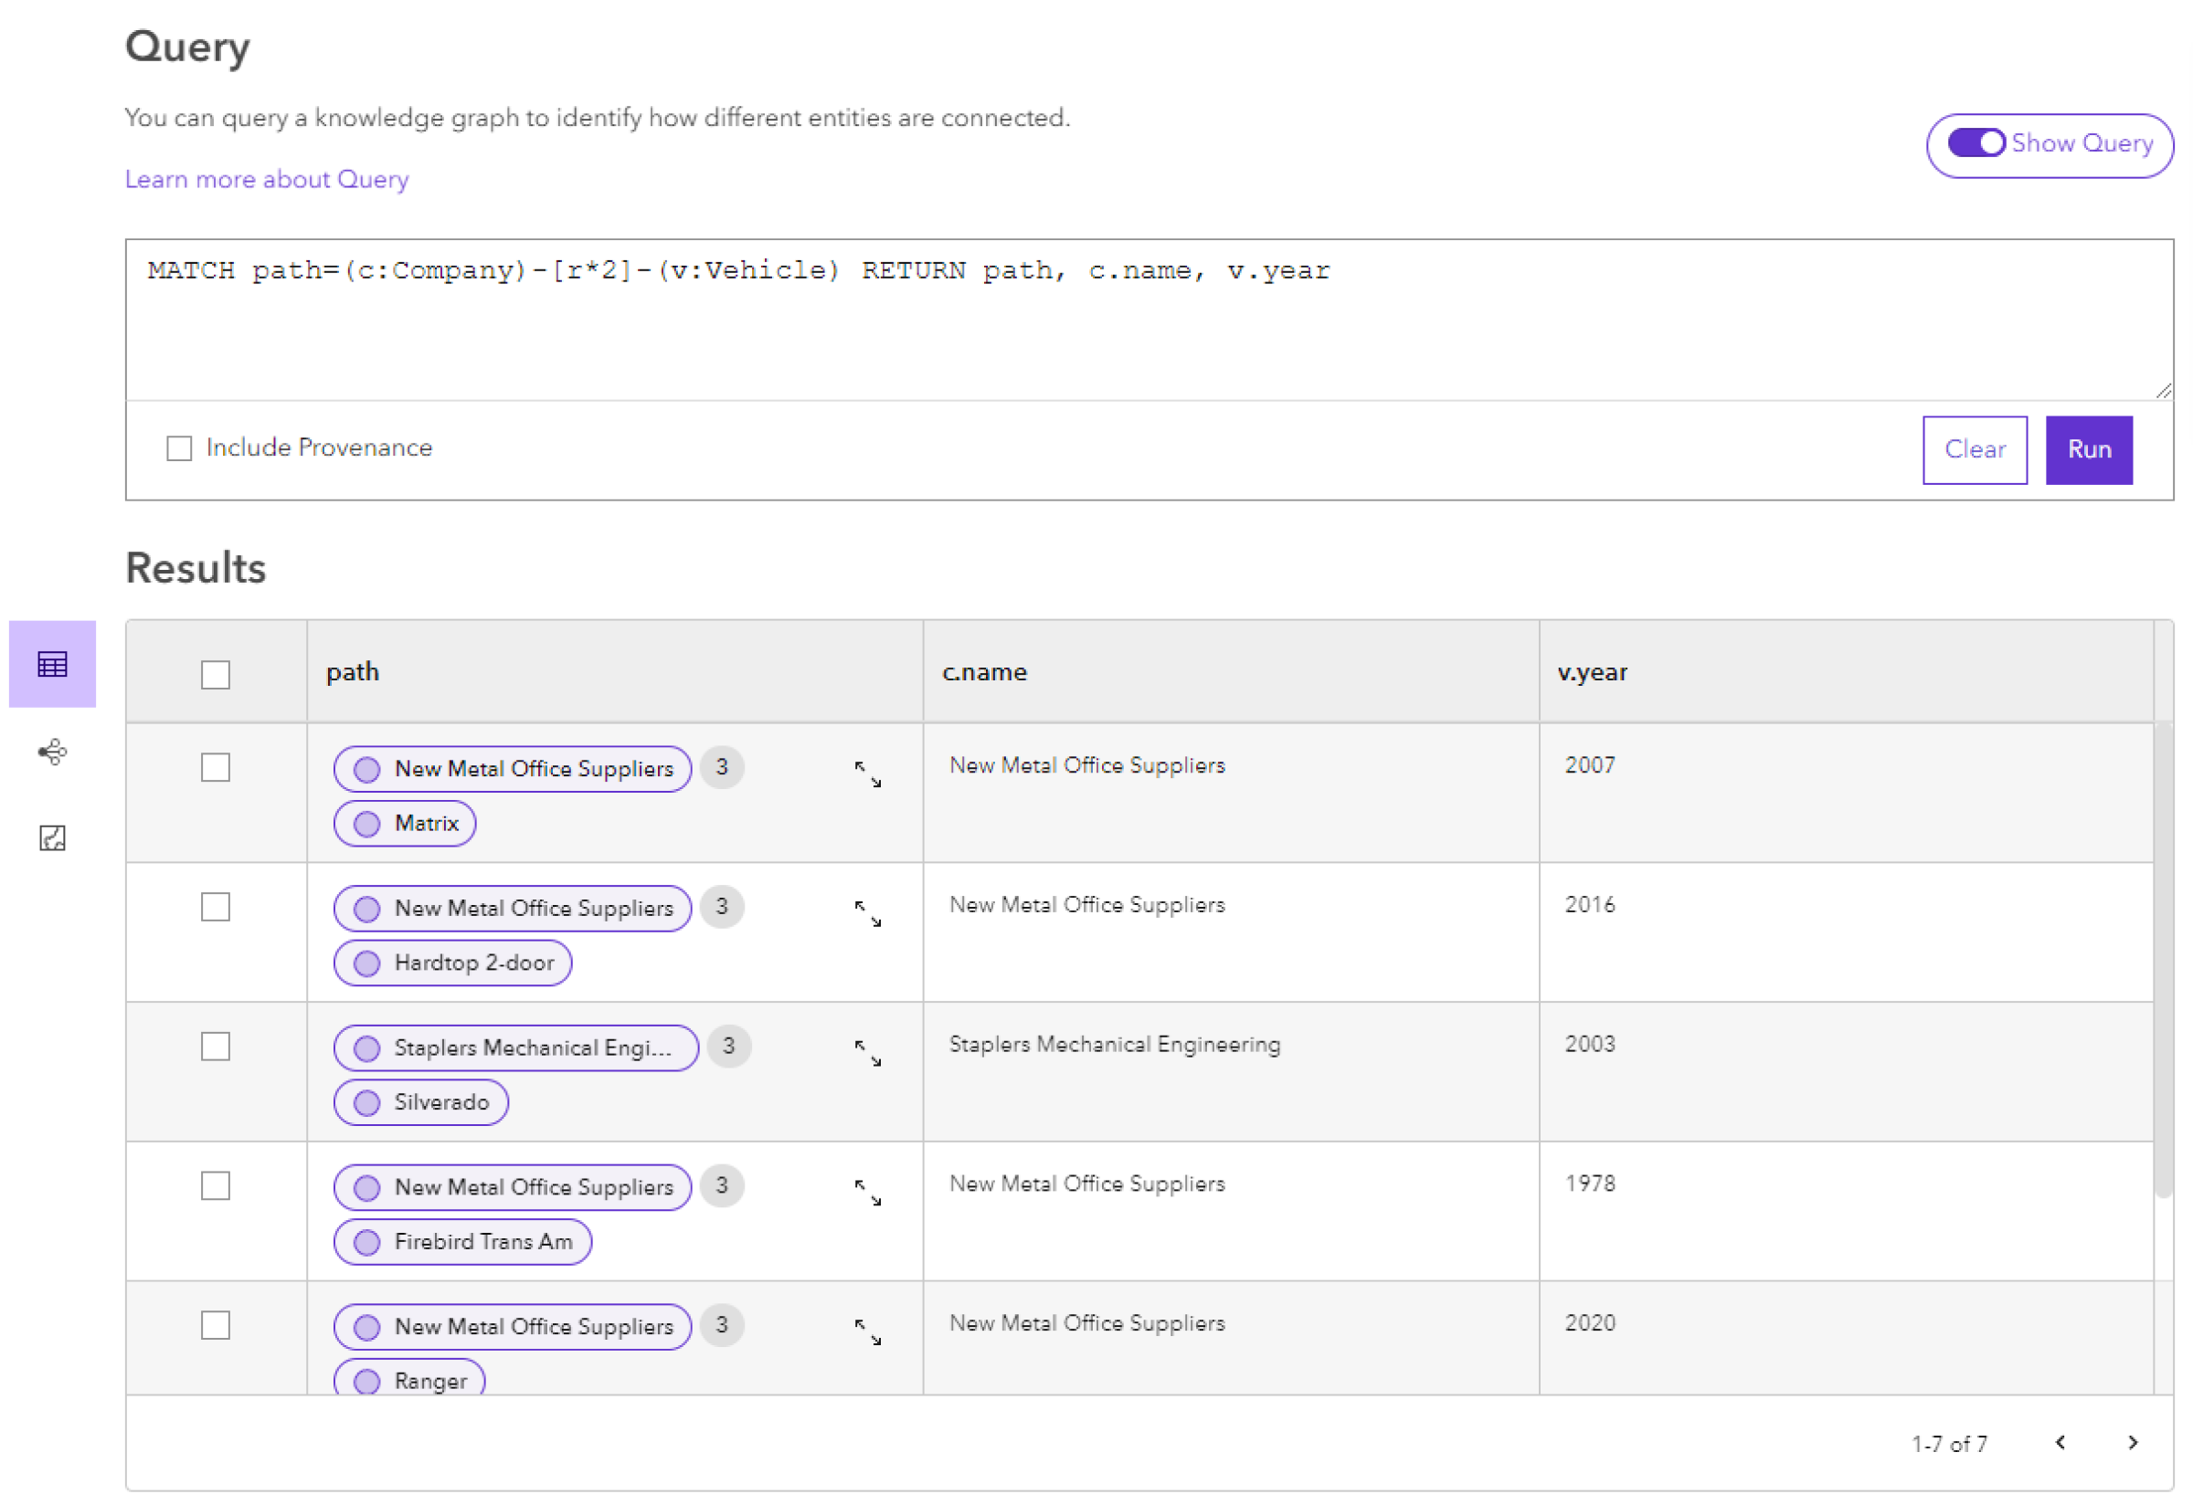
Task: Click the Select All rows checkbox
Action: point(215,672)
